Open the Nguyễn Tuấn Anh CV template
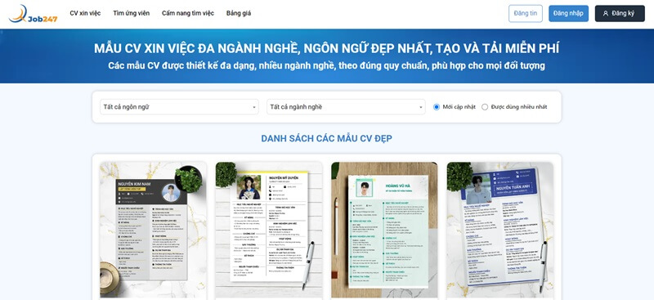Image resolution: width=654 pixels, height=300 pixels. click(x=500, y=230)
